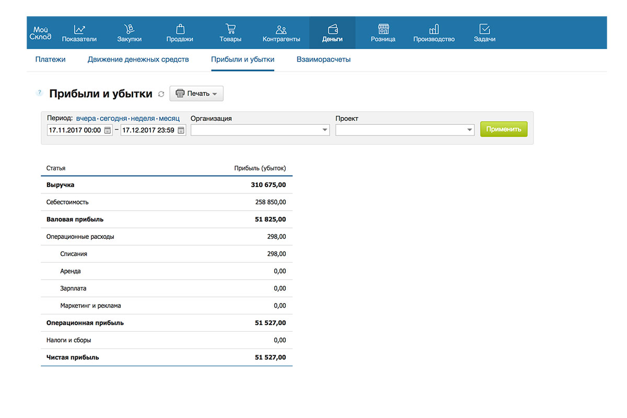This screenshot has height=418, width=627.
Task: Open the Контрагенты people icon
Action: 281,29
